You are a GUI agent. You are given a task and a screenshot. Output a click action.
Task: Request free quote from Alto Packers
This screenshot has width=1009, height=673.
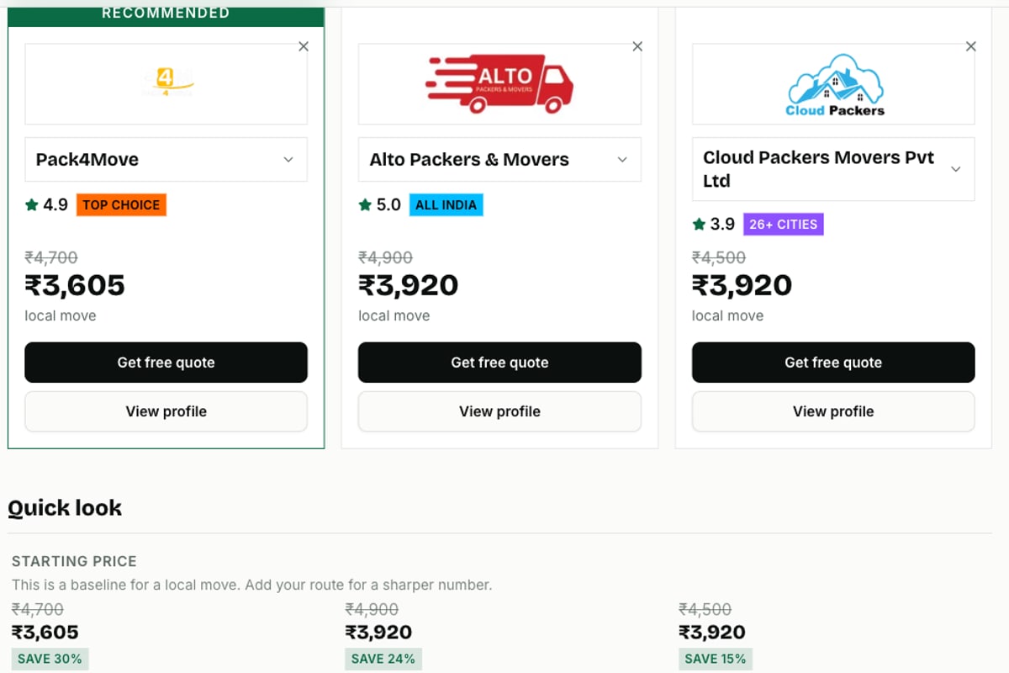[500, 363]
